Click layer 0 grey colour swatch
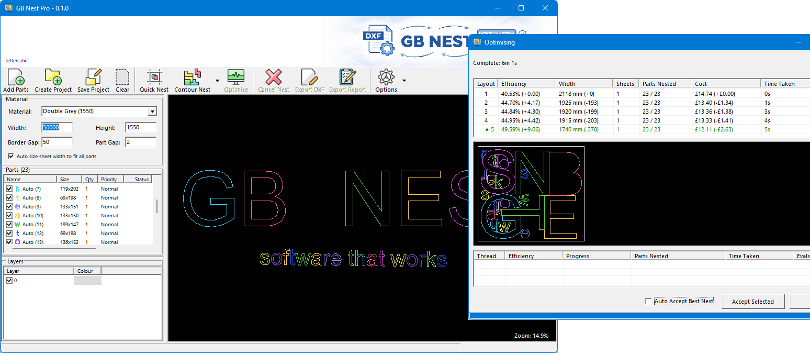The height and width of the screenshot is (355, 810). click(x=88, y=281)
